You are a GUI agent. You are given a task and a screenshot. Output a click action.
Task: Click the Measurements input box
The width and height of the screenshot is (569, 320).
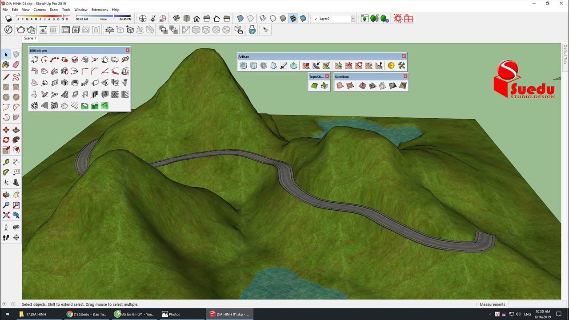click(537, 304)
